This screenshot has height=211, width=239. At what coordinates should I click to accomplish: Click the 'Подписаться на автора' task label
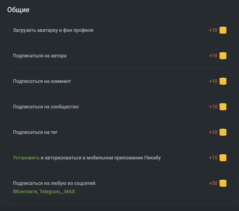coord(40,56)
